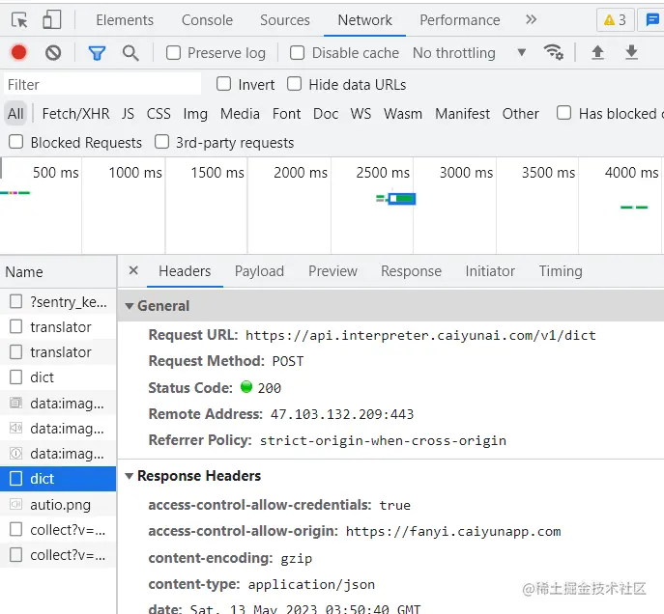The width and height of the screenshot is (664, 614).
Task: Toggle the filter funnel icon
Action: click(x=97, y=53)
